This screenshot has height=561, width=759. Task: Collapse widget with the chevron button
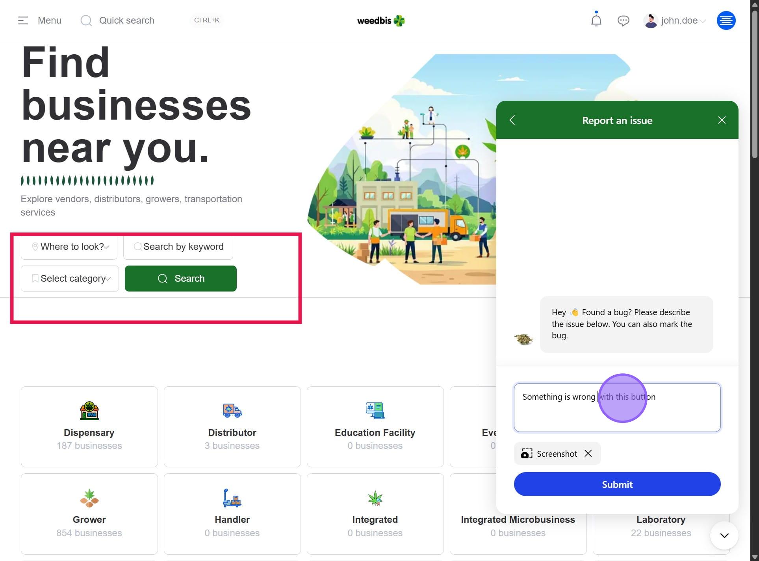(724, 535)
